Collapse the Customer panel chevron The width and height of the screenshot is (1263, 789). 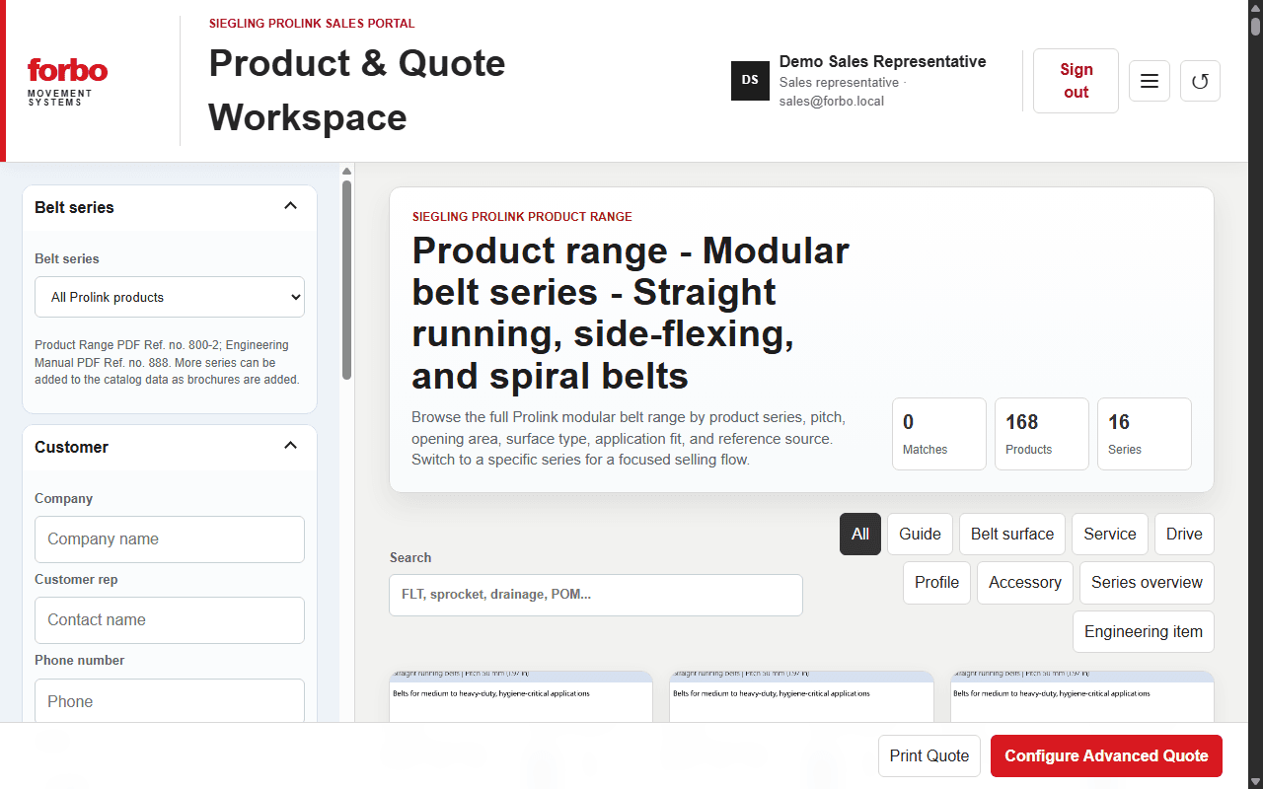point(290,446)
